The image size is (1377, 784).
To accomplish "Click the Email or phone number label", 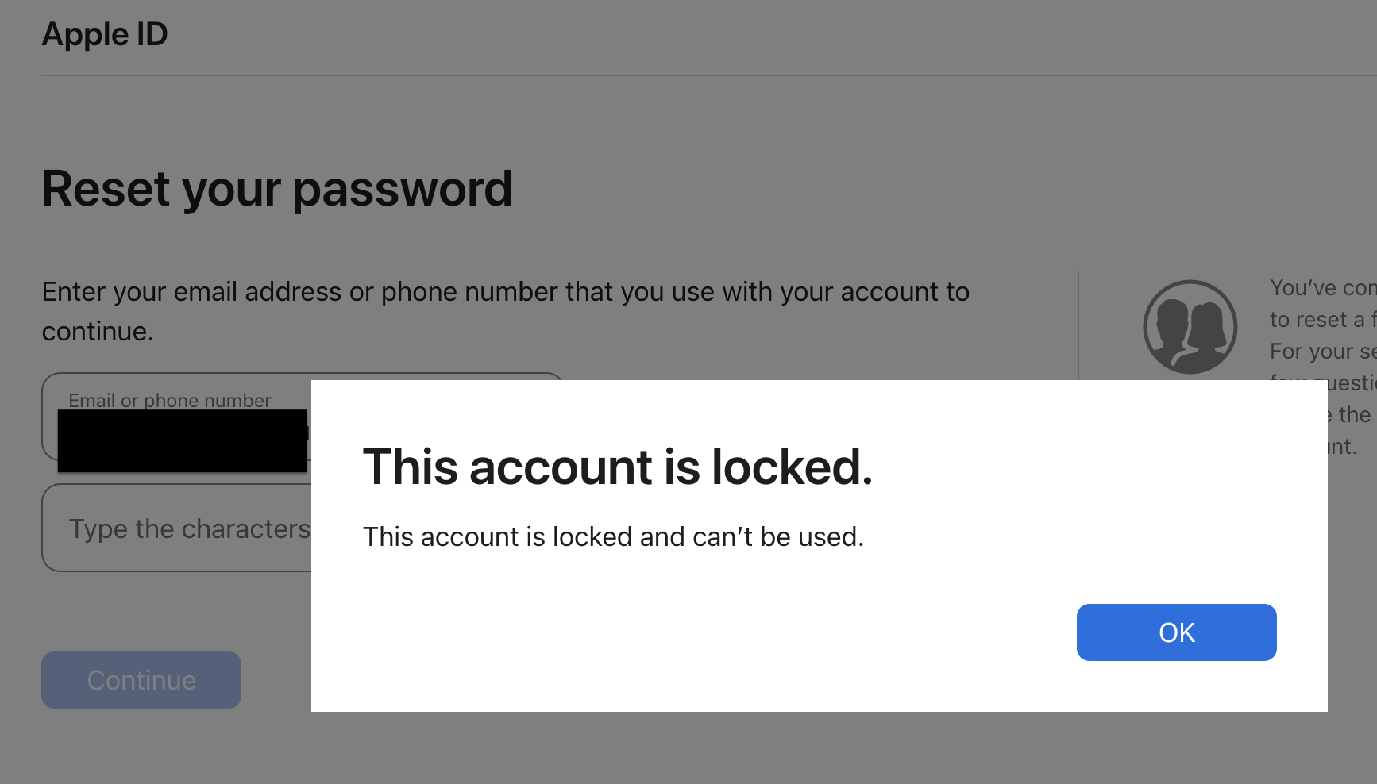I will coord(170,401).
